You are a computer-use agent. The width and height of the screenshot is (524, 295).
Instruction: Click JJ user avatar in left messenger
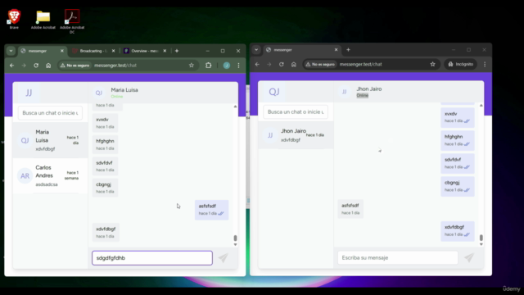point(29,93)
